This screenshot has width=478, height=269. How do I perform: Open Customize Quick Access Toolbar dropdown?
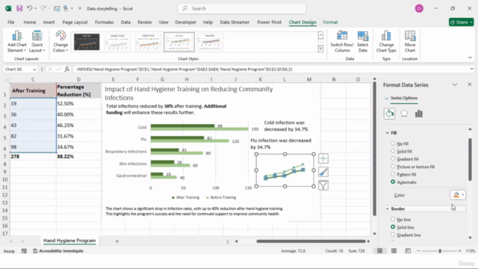click(x=80, y=8)
